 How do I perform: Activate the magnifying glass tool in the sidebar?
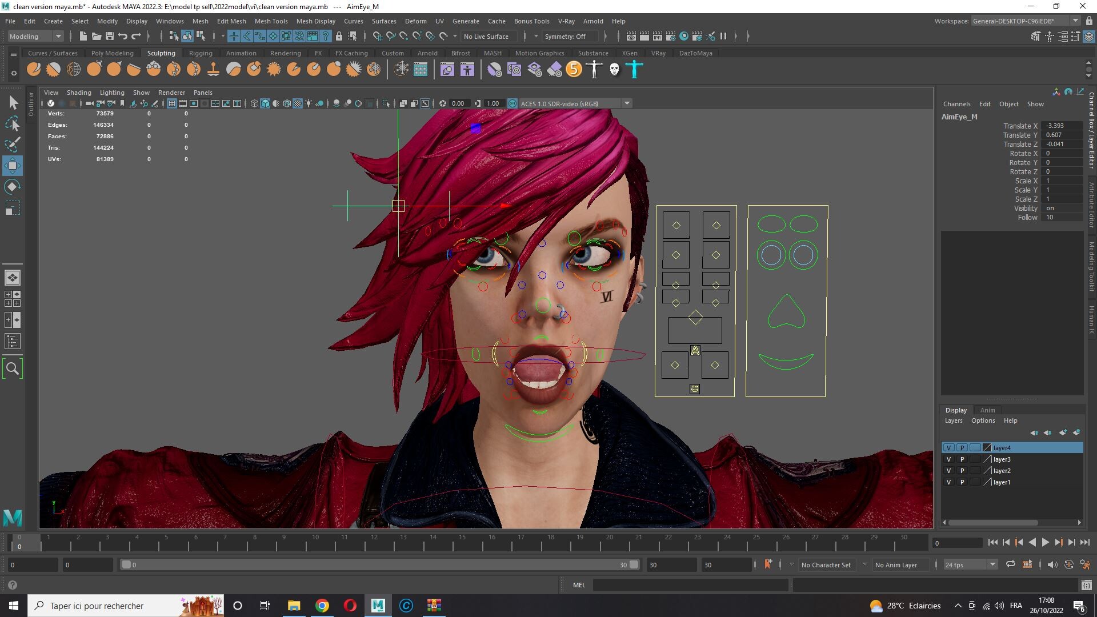click(13, 368)
